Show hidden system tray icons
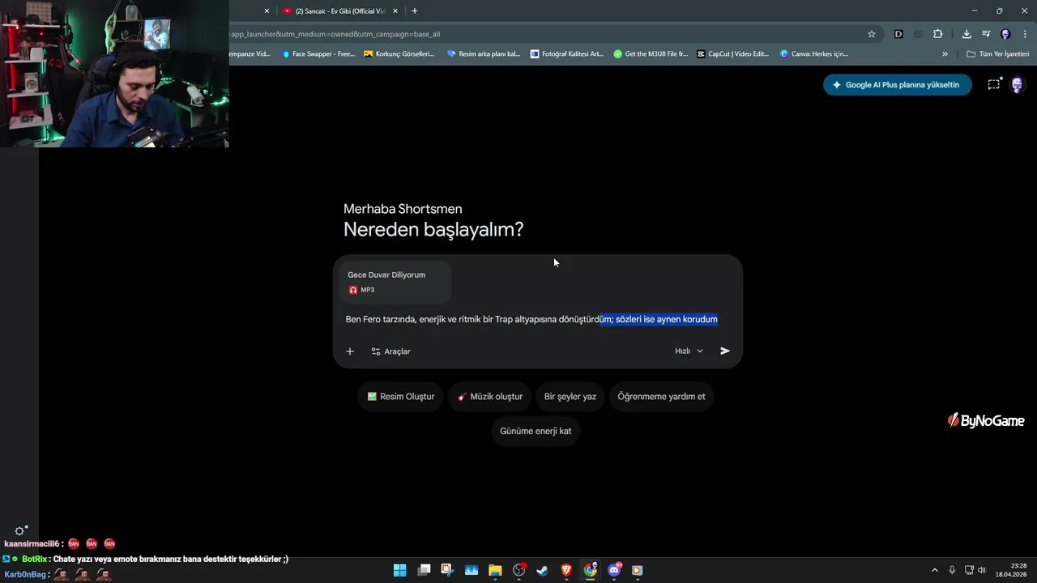 (x=934, y=570)
